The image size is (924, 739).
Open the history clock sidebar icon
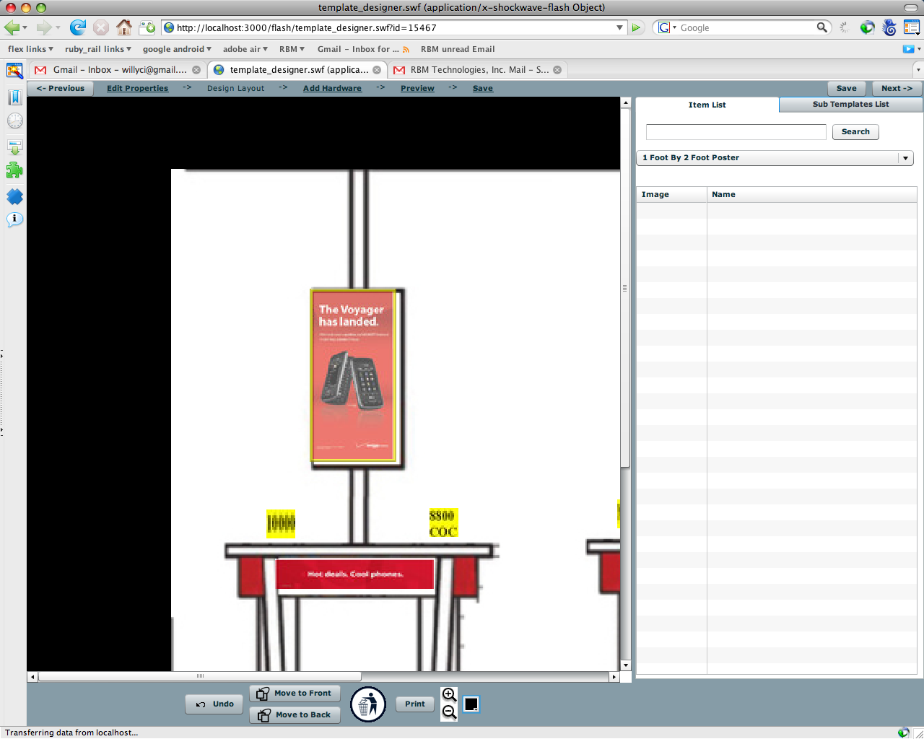tap(14, 121)
